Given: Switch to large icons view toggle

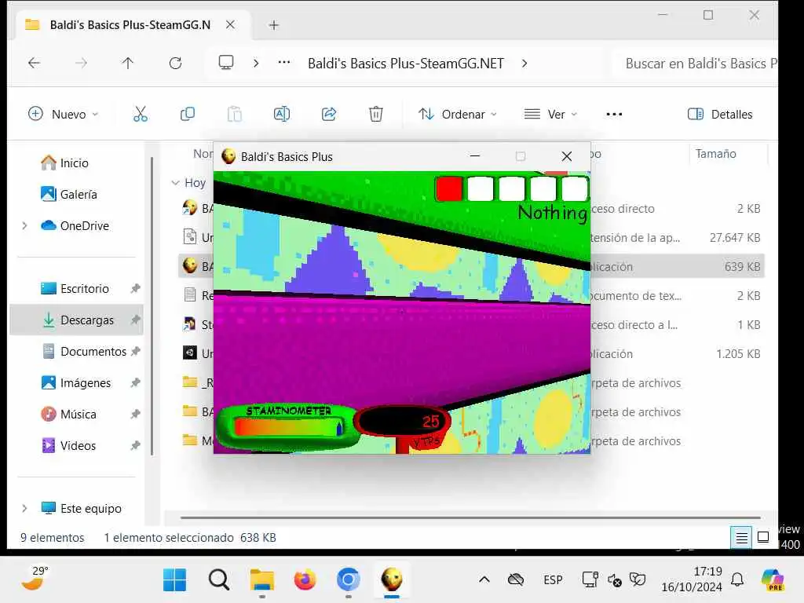Looking at the screenshot, I should click(x=763, y=537).
